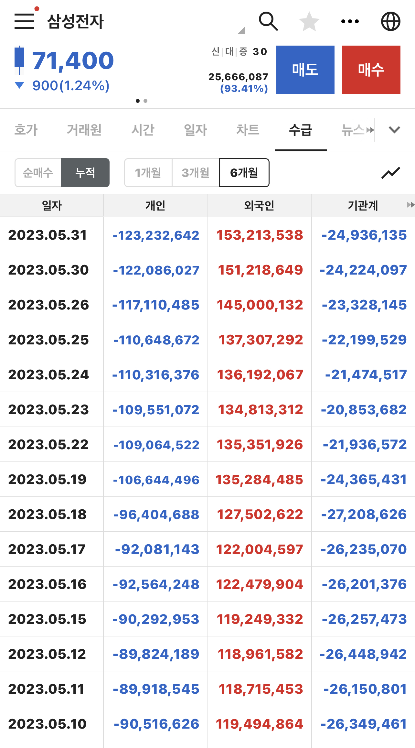The height and width of the screenshot is (748, 415).
Task: Switch to the 차트 tab
Action: coord(248,130)
